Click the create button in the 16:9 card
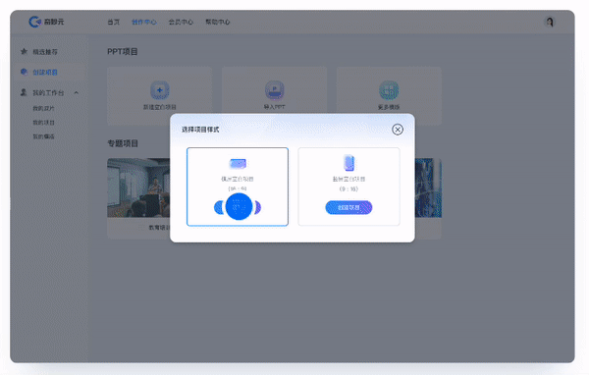This screenshot has width=589, height=375. [x=238, y=207]
